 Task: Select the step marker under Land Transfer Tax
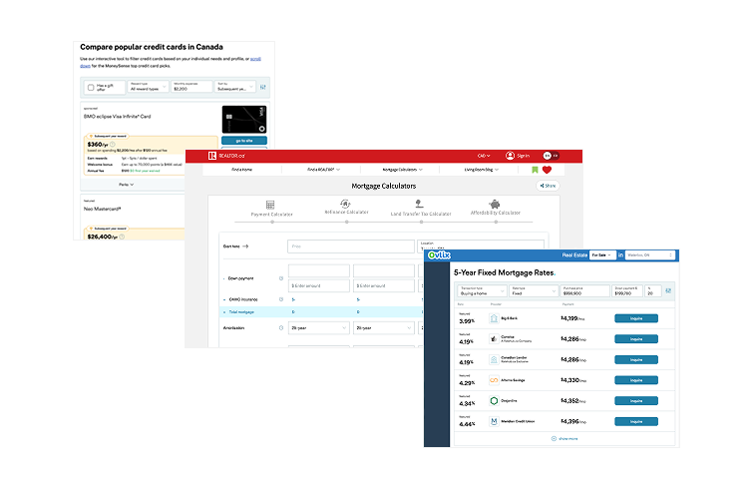(x=421, y=223)
